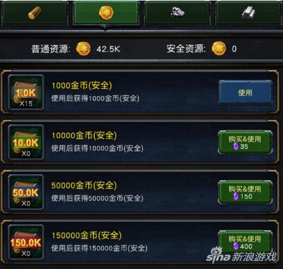Buy and use 150000 gold for 400 gems
283x269 pixels.
point(245,242)
